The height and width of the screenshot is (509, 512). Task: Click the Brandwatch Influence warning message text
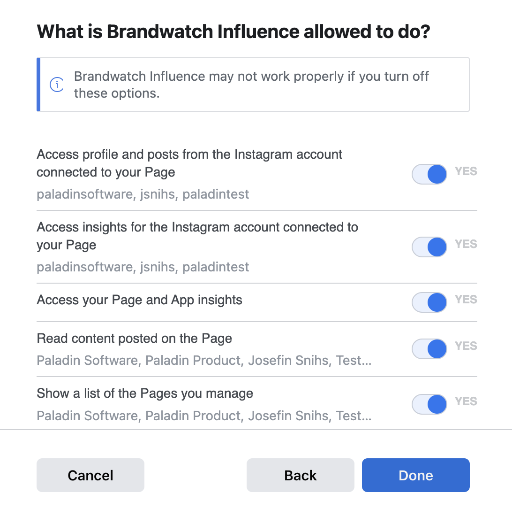point(251,85)
